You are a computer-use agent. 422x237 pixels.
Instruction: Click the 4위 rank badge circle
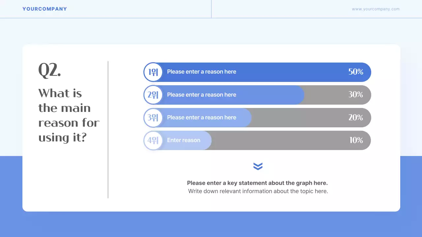[x=153, y=140]
